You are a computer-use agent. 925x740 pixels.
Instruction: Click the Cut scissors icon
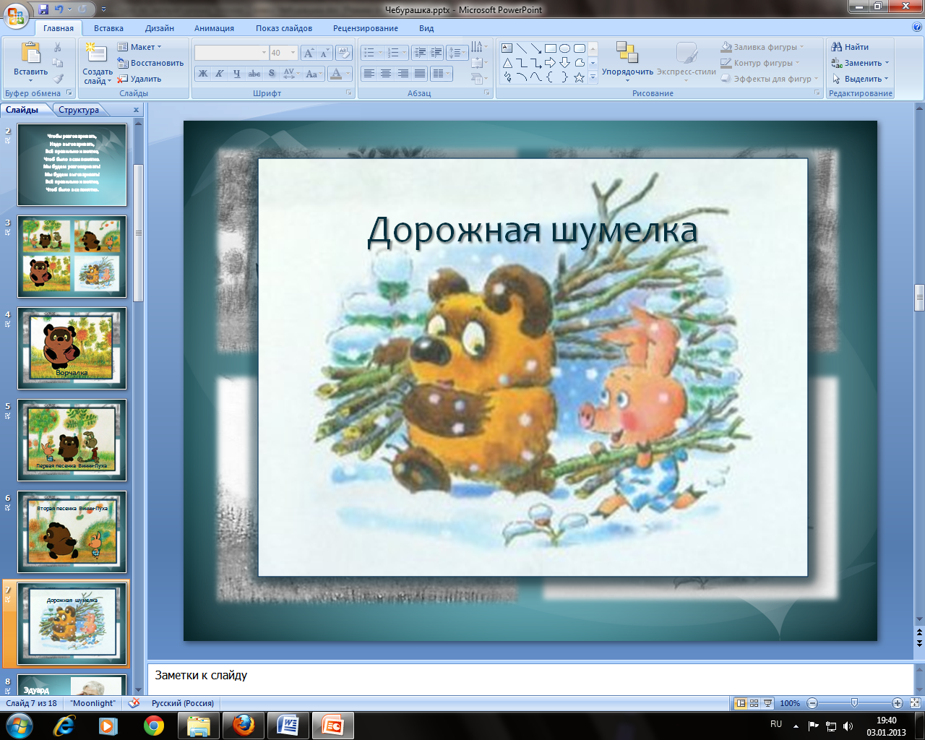[58, 47]
